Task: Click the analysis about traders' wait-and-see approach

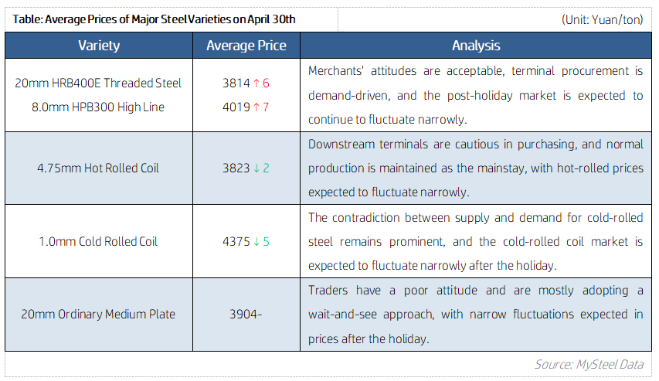Action: 475,315
